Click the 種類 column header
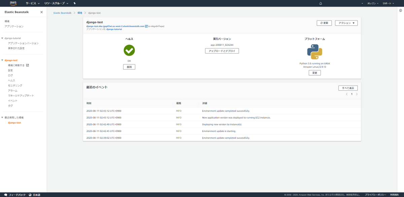404x197 pixels. [x=178, y=103]
